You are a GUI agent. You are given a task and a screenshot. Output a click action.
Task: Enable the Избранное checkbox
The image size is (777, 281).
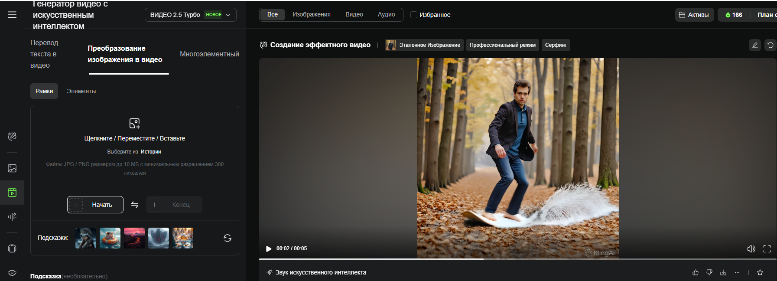point(414,15)
